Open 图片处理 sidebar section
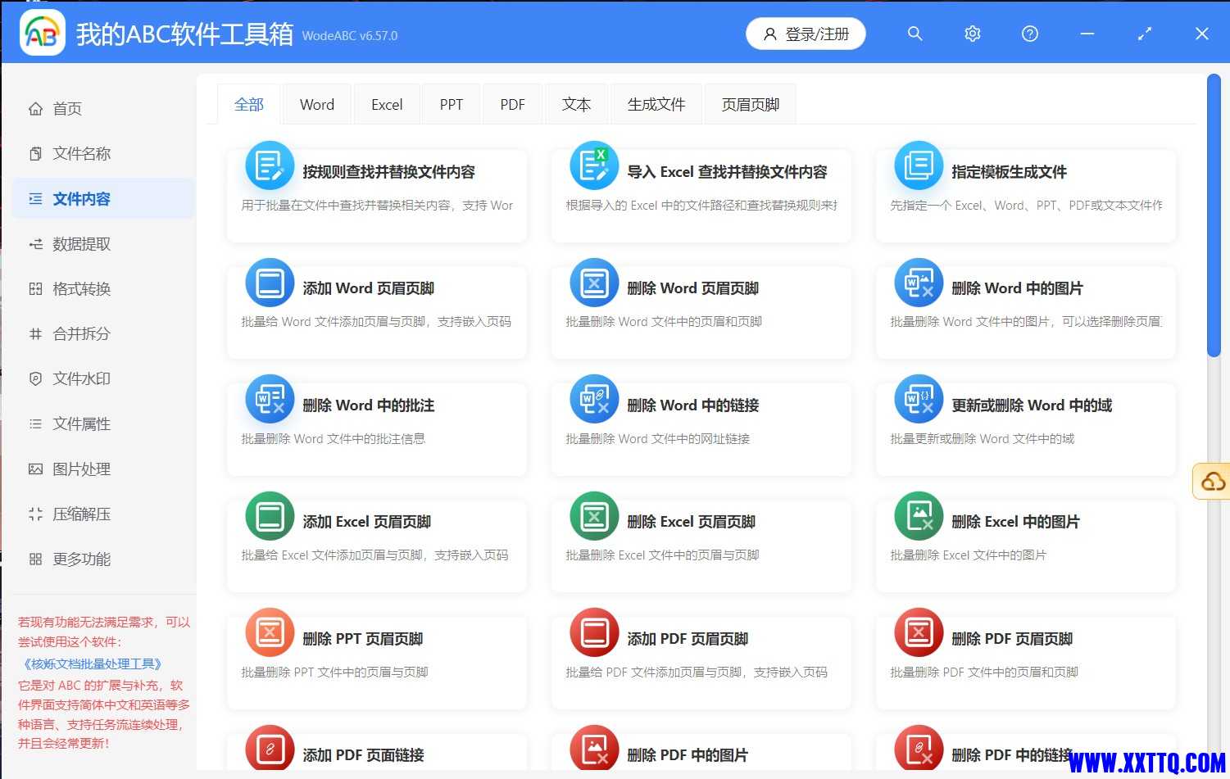This screenshot has height=779, width=1230. point(104,469)
